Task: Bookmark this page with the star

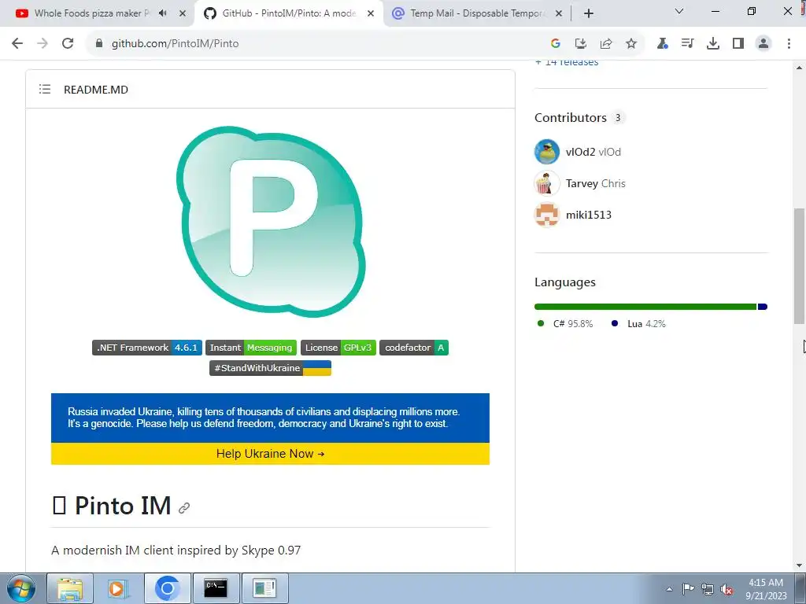Action: point(631,44)
